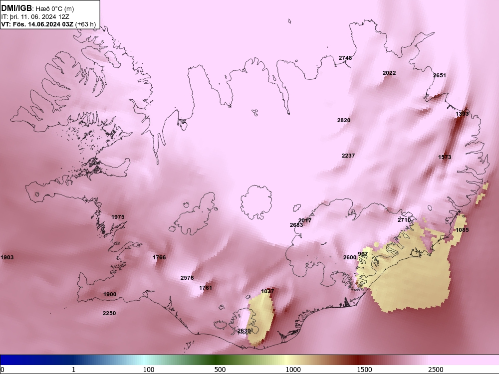The height and width of the screenshot is (374, 499).
Task: Click the 2651 height label
Action: (440, 75)
